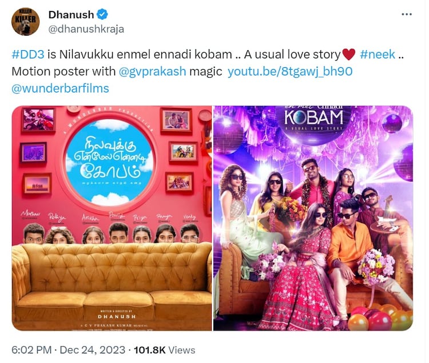Open Dhanush's profile avatar picture
The height and width of the screenshot is (363, 429).
(x=25, y=22)
